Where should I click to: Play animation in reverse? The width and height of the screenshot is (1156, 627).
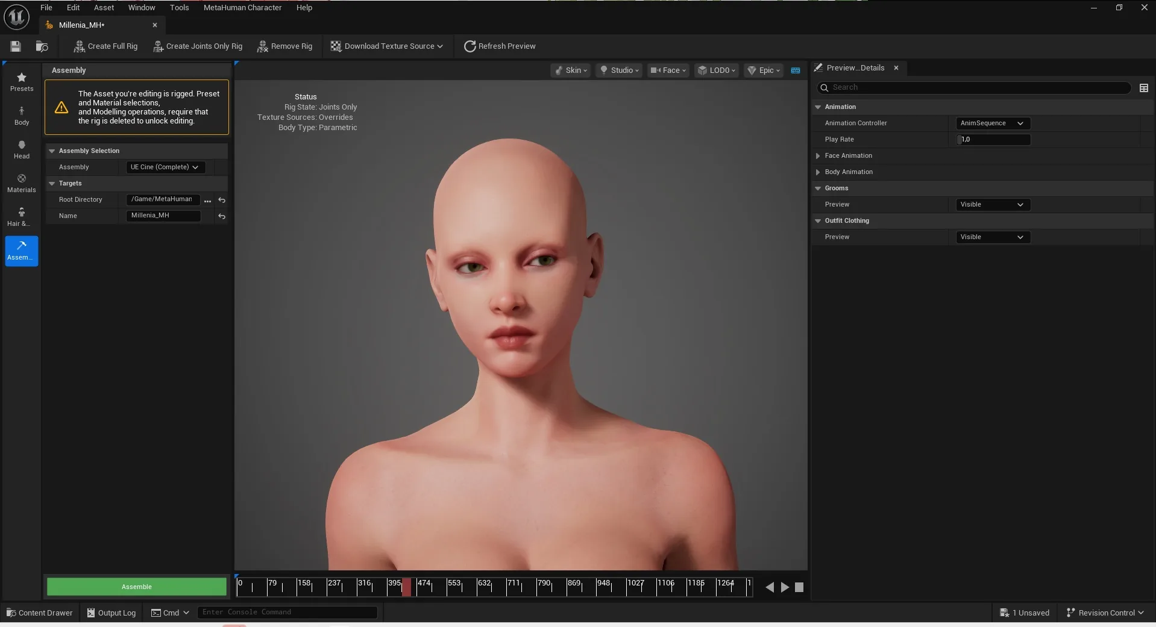tap(770, 587)
